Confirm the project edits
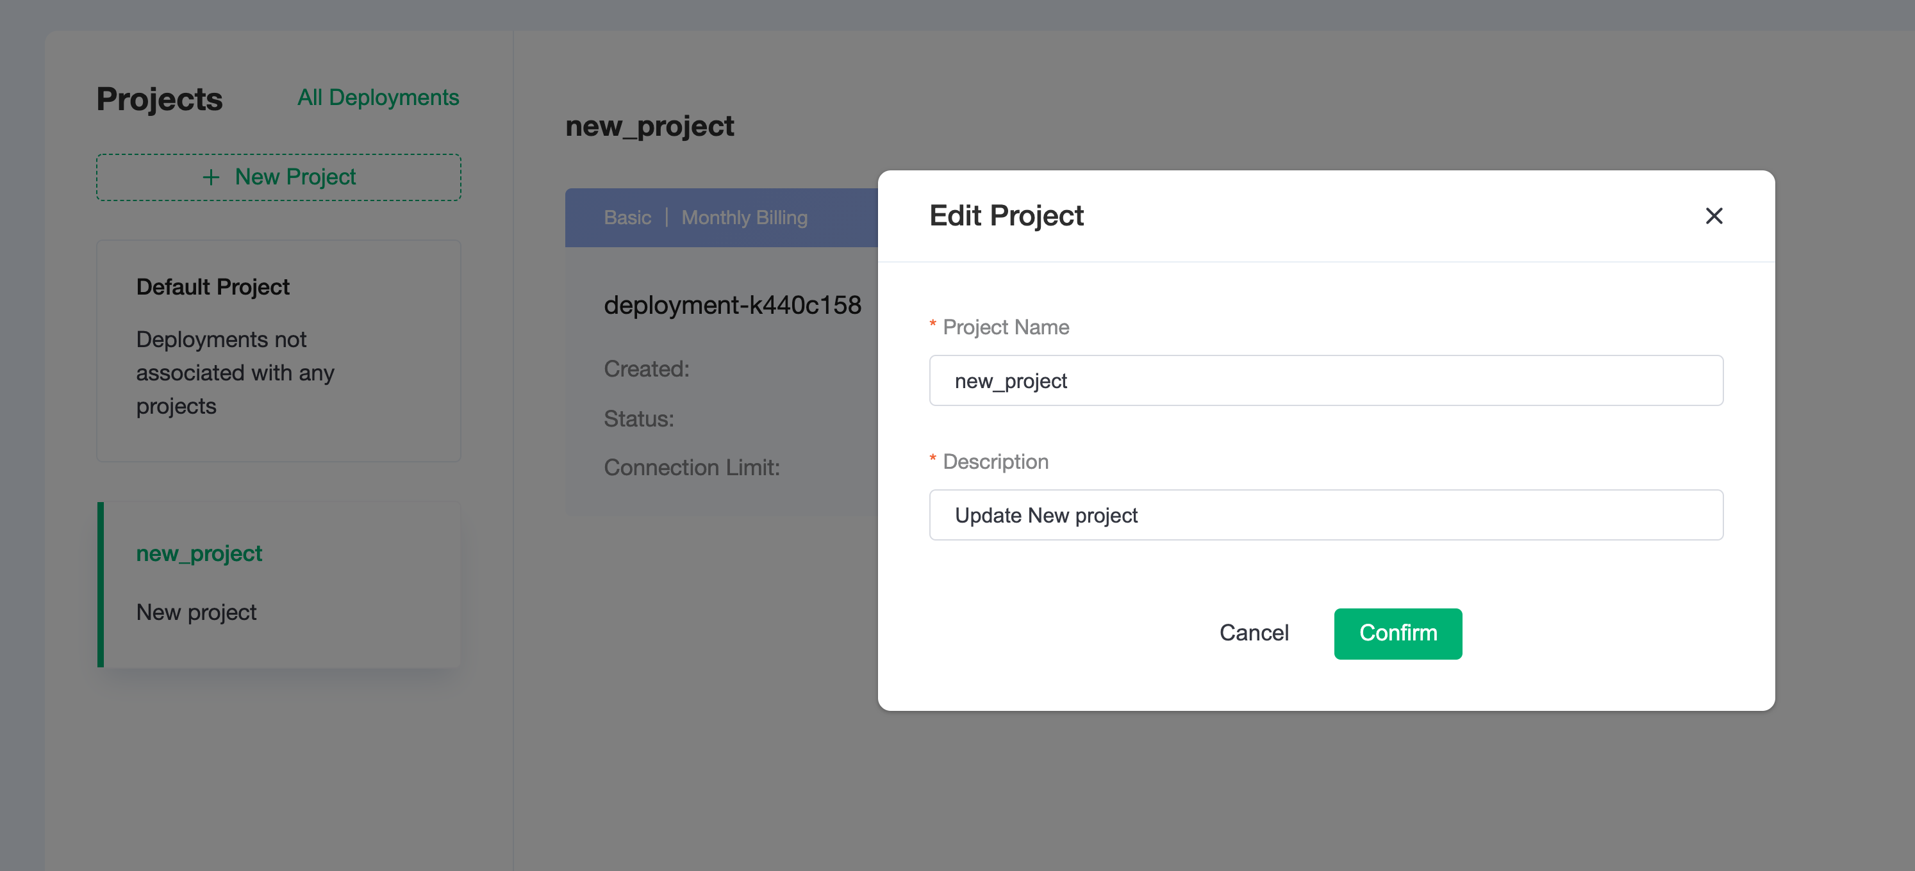Image resolution: width=1915 pixels, height=871 pixels. pyautogui.click(x=1398, y=633)
